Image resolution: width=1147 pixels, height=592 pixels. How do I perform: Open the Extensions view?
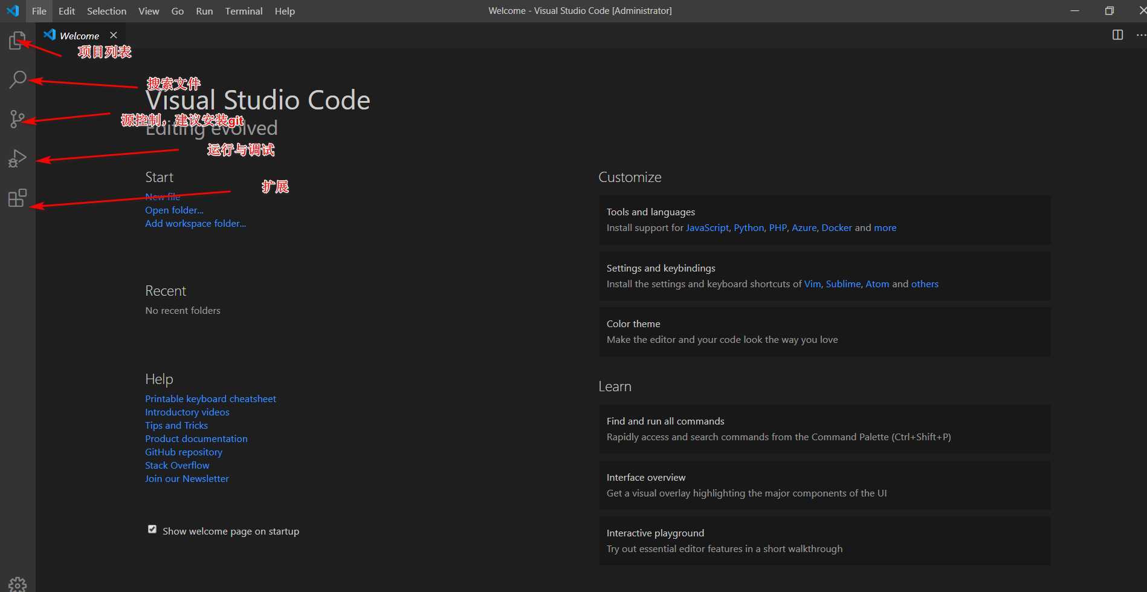pyautogui.click(x=18, y=198)
